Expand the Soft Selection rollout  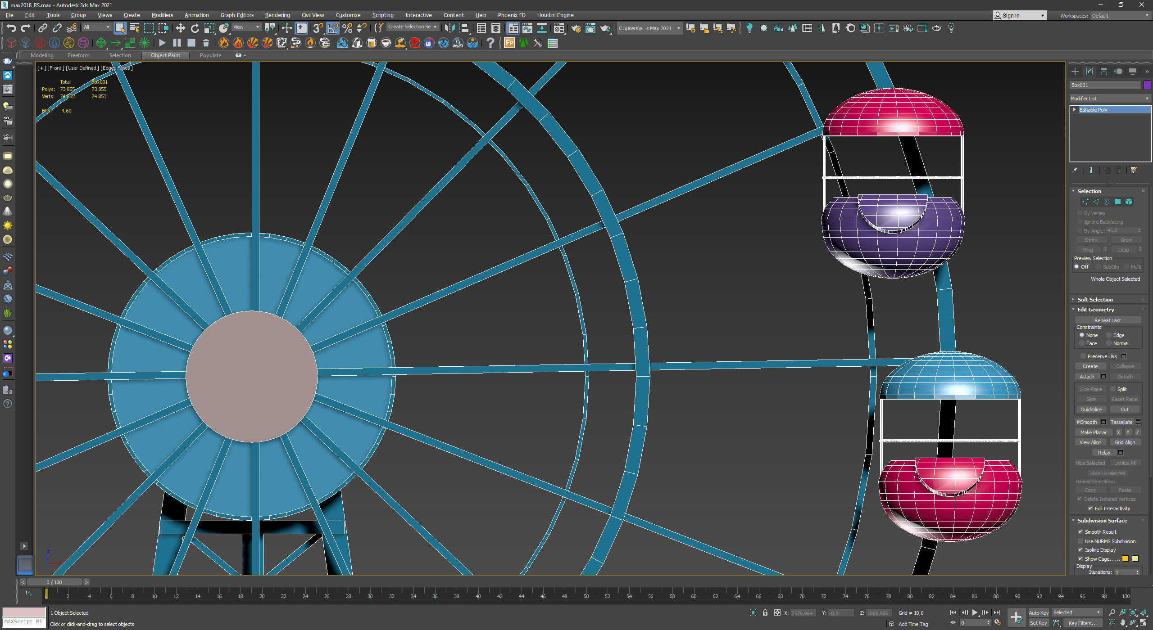[1095, 299]
